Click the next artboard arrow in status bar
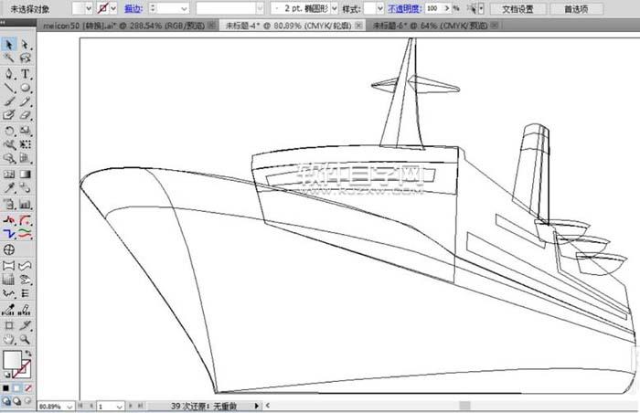Screen dimensions: 640x413 (x=131, y=406)
